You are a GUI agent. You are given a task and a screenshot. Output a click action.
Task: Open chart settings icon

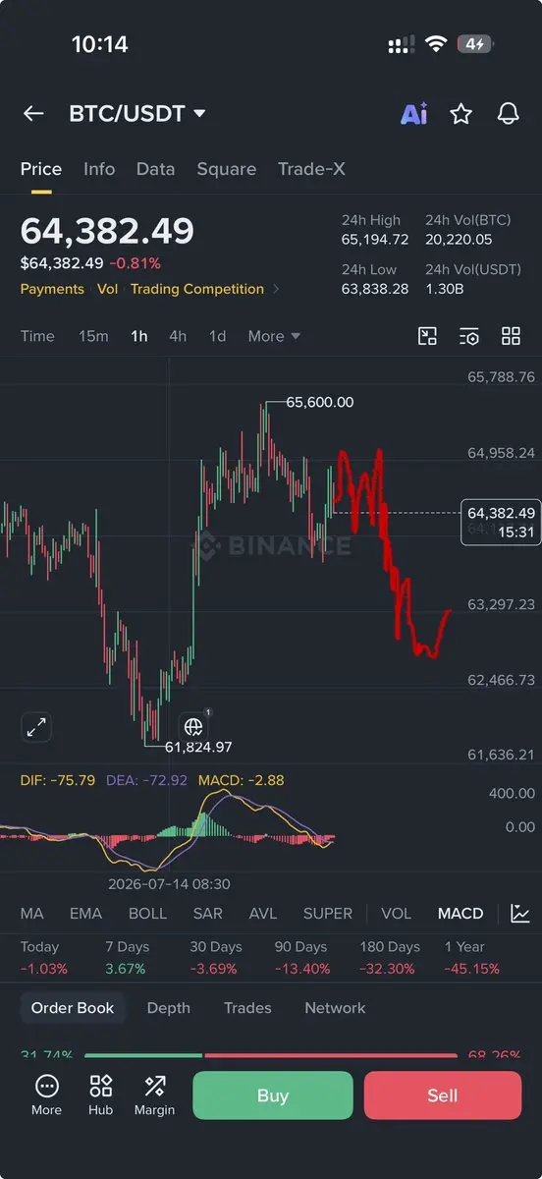[x=469, y=336]
